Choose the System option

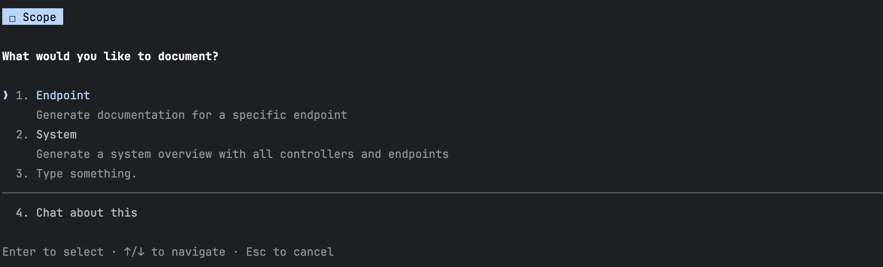(x=56, y=135)
